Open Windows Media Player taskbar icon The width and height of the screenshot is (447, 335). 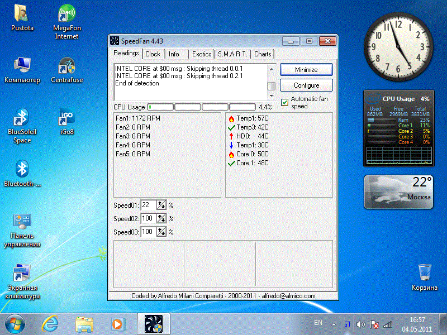117,323
